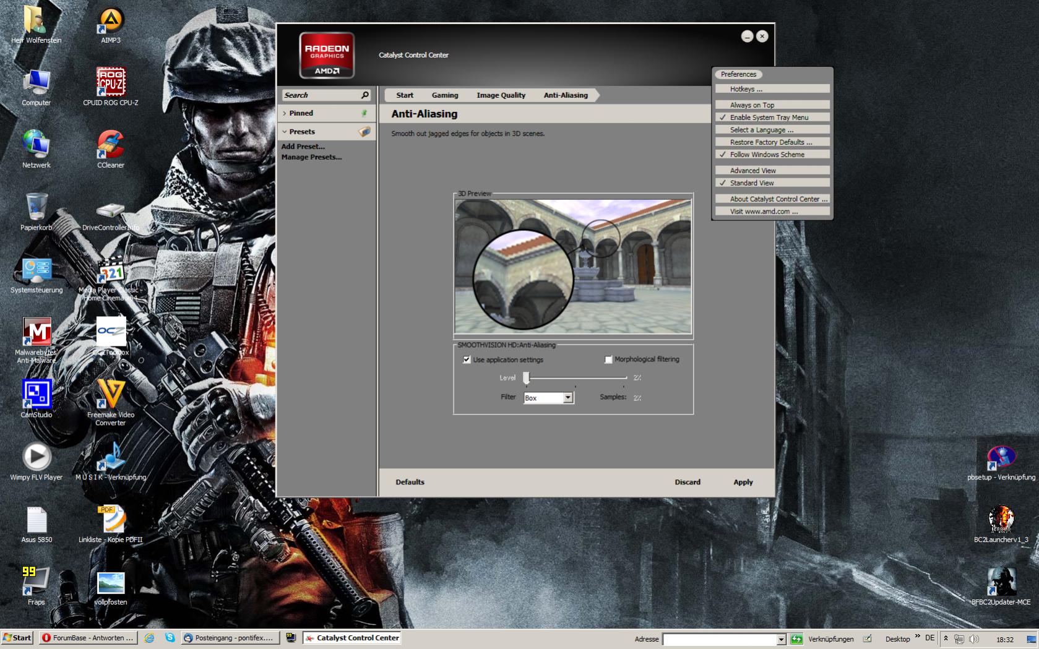Choose Select a Language menu item

coord(772,130)
